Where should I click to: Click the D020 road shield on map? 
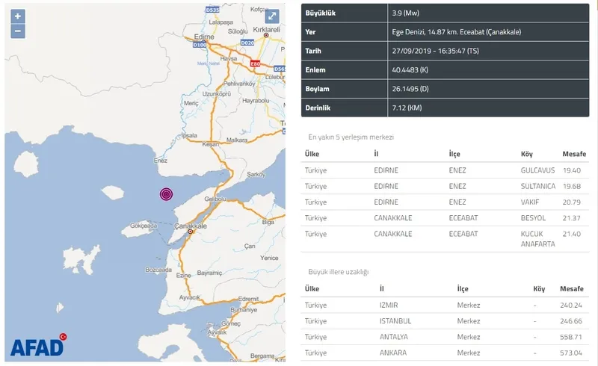(x=247, y=43)
